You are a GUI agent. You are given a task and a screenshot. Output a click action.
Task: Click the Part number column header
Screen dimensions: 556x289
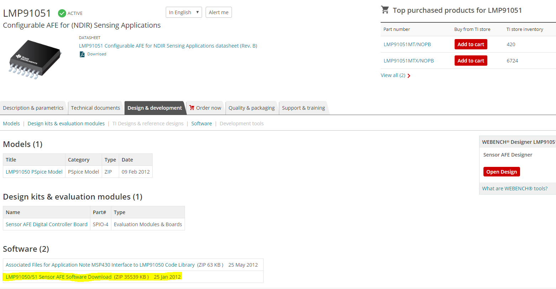coord(397,29)
